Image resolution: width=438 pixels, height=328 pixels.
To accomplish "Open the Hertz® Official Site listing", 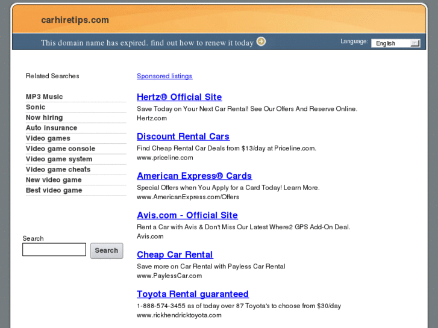I will [x=180, y=97].
